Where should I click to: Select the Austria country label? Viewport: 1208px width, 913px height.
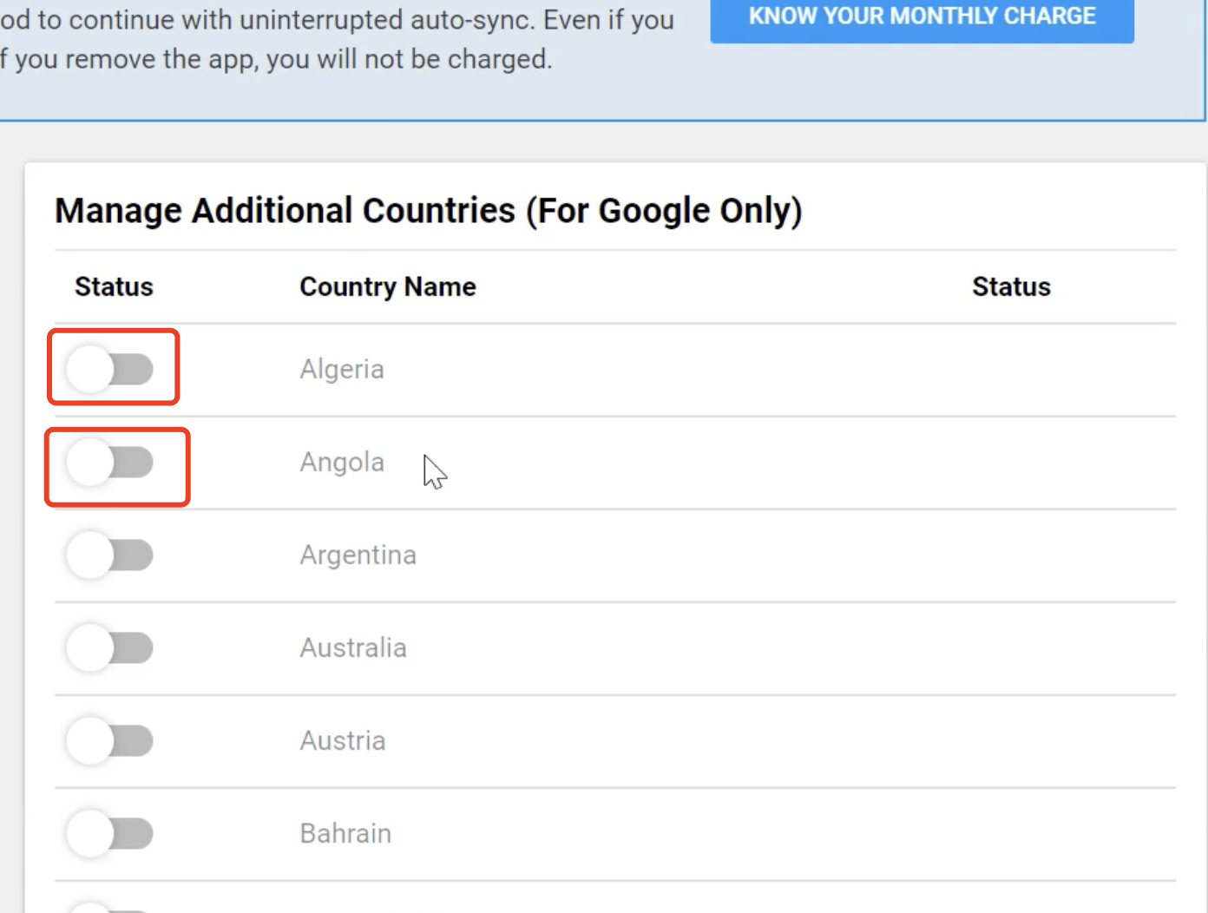pos(343,740)
